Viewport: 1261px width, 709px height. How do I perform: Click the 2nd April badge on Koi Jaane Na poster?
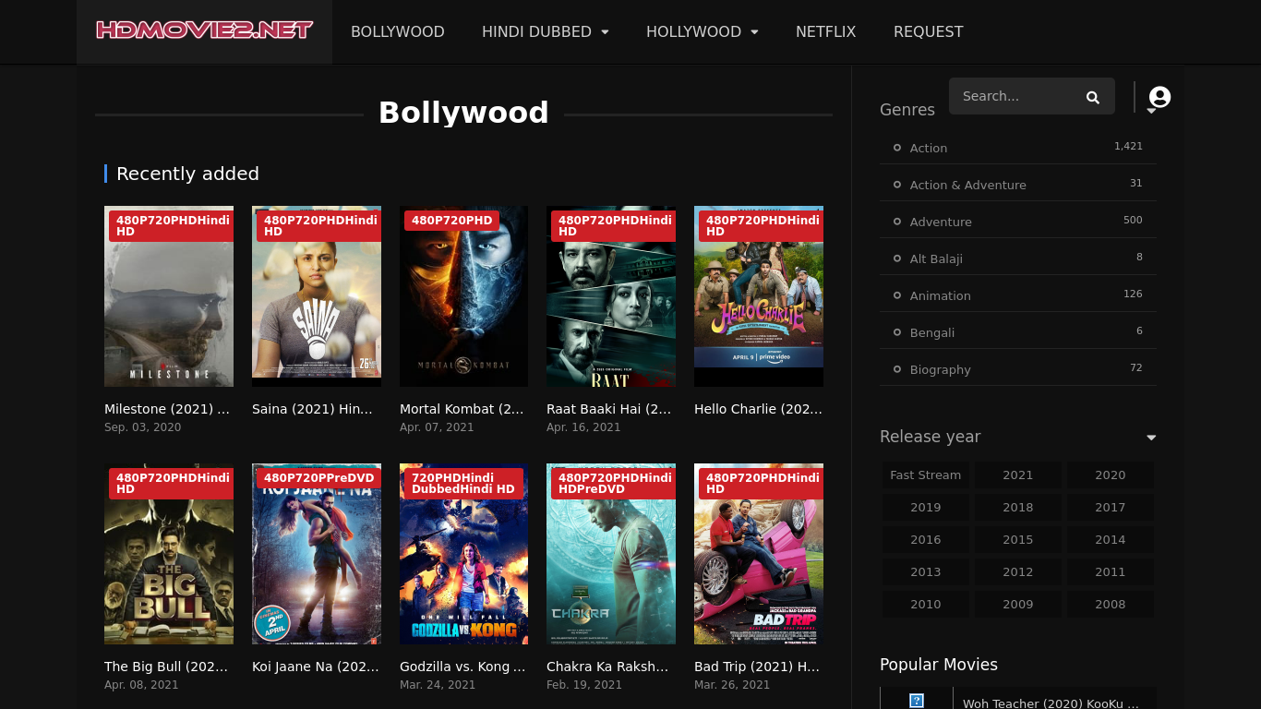272,623
